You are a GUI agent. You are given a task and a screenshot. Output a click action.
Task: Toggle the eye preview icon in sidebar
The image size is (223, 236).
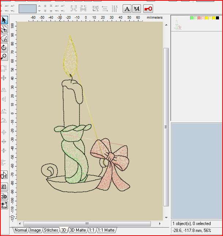coord(4,205)
